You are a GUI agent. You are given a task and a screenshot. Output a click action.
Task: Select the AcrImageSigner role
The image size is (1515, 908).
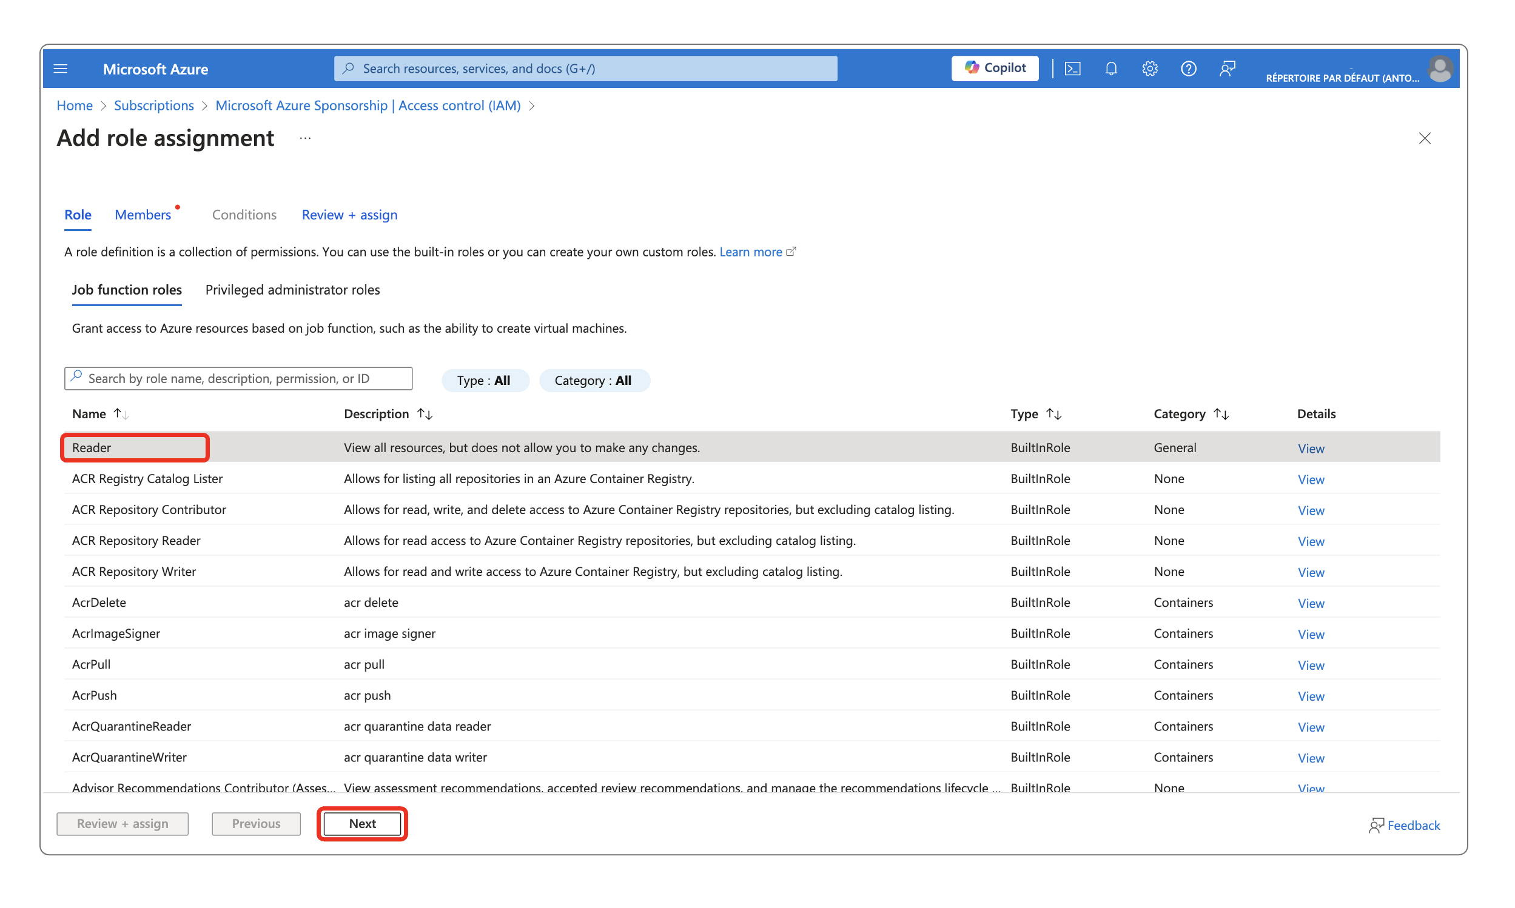(751, 633)
